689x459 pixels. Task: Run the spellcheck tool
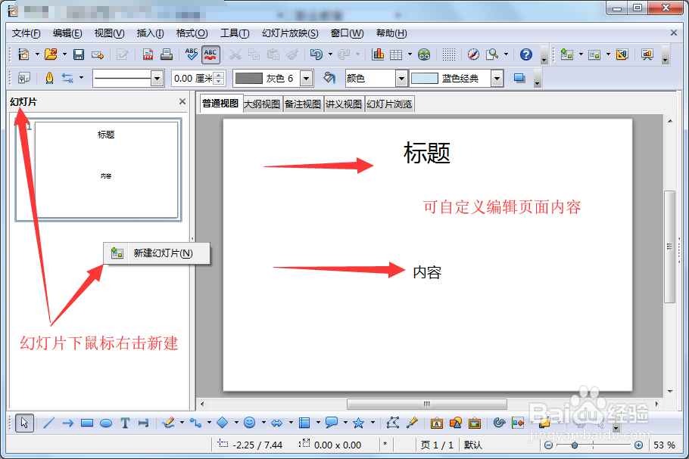(x=190, y=54)
